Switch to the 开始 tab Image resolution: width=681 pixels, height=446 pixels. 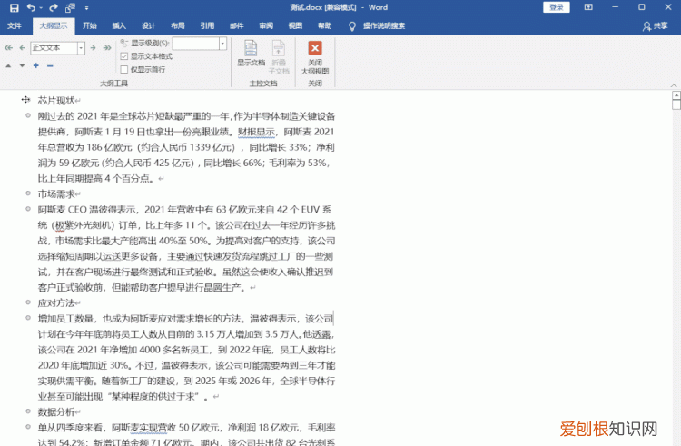click(x=90, y=26)
